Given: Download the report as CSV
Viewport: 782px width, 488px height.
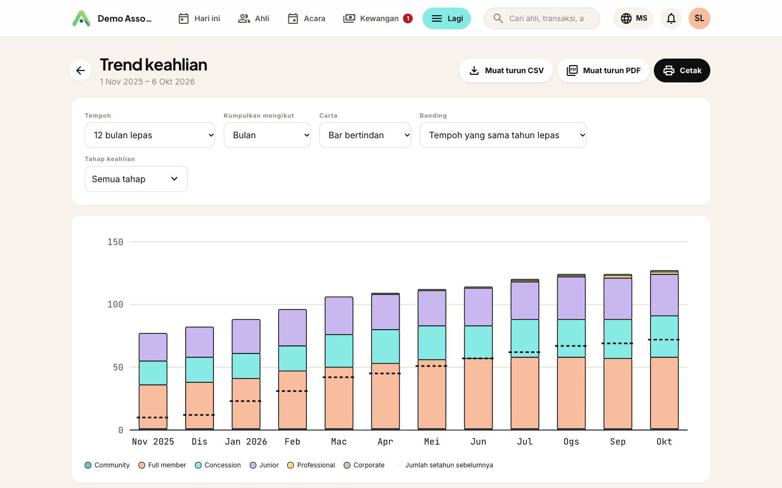Looking at the screenshot, I should pyautogui.click(x=506, y=70).
